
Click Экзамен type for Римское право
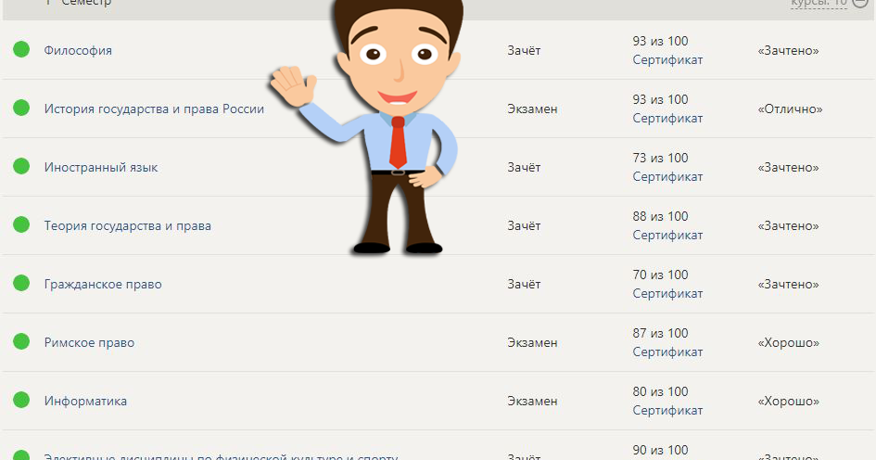[x=532, y=342]
